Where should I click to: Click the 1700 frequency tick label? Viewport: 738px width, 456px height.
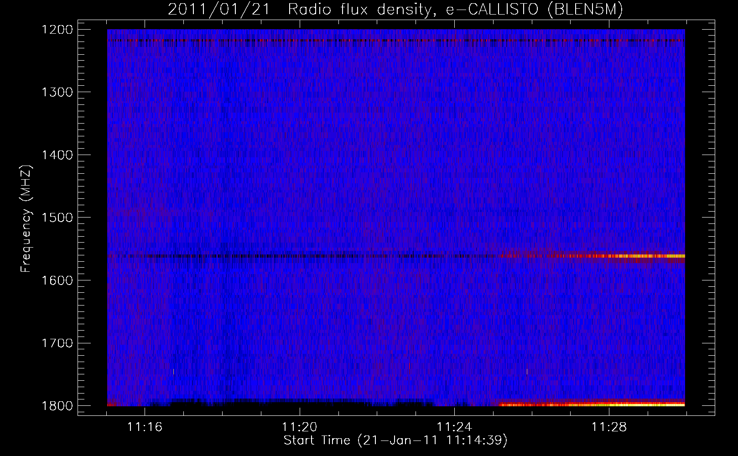pos(57,343)
